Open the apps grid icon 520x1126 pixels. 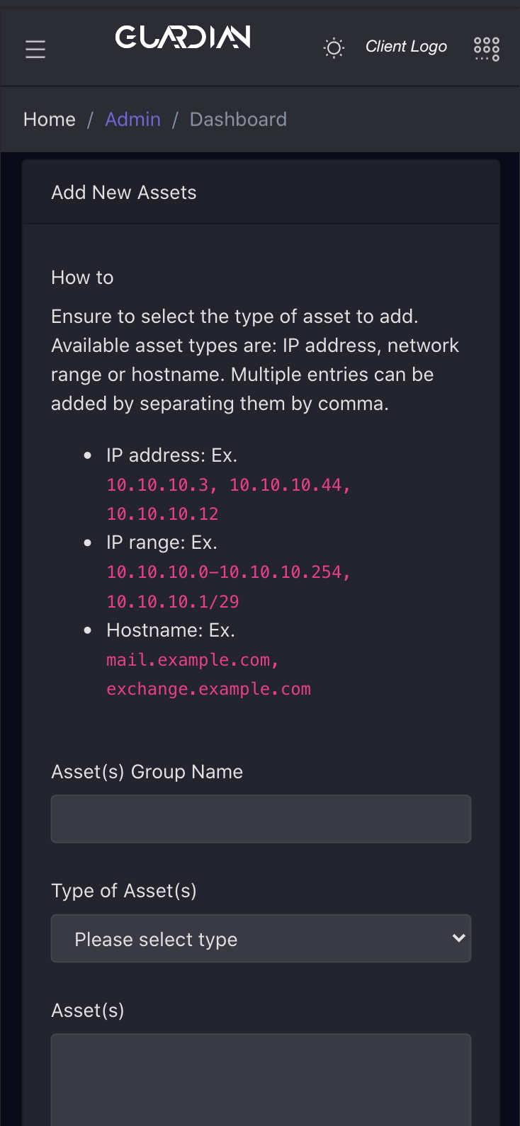coord(487,49)
